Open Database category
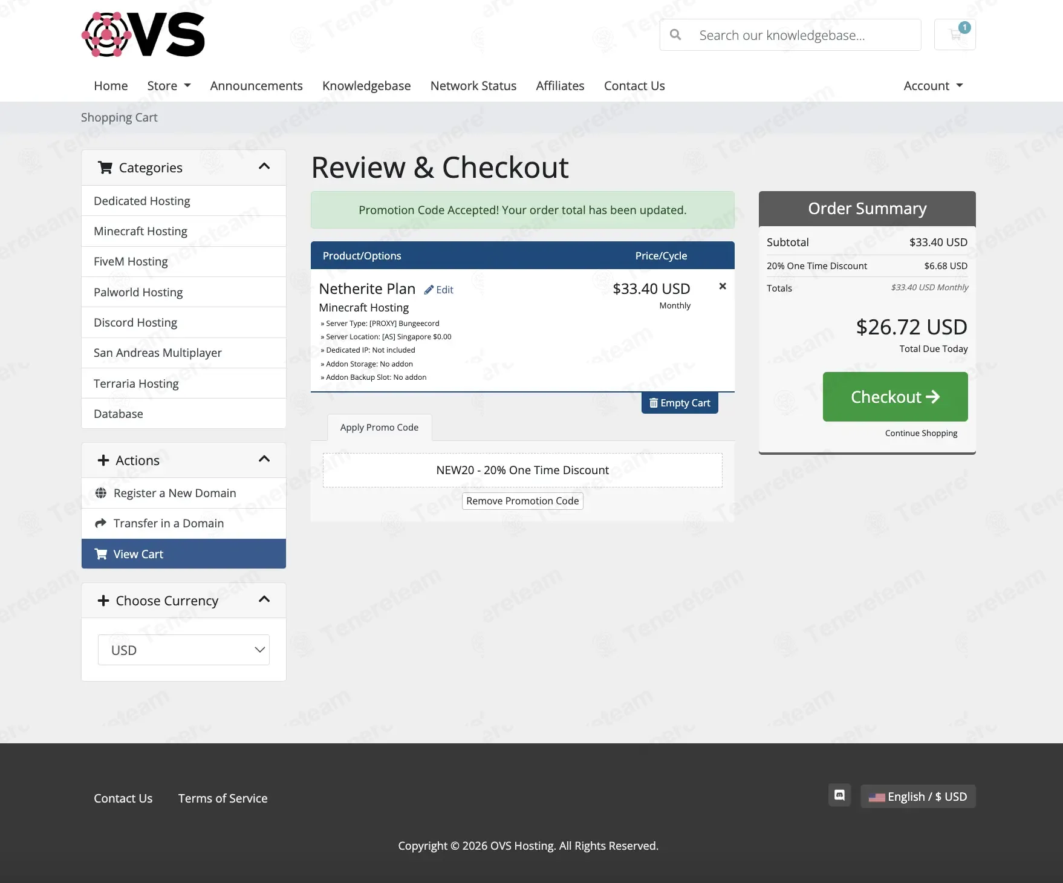This screenshot has height=883, width=1063. point(184,414)
